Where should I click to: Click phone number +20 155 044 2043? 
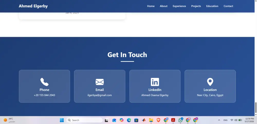tap(44, 95)
